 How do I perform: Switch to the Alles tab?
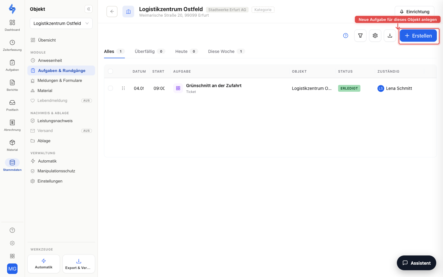pos(114,51)
